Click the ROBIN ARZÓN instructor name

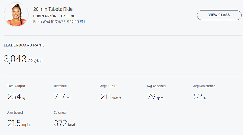click(45, 16)
